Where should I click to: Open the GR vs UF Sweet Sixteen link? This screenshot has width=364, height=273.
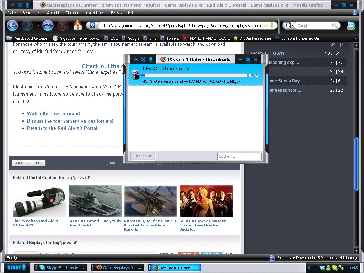[x=203, y=225]
